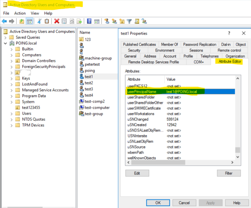This screenshot has height=208, width=251.
Task: Click the red Delete X icon
Action: 57,21
